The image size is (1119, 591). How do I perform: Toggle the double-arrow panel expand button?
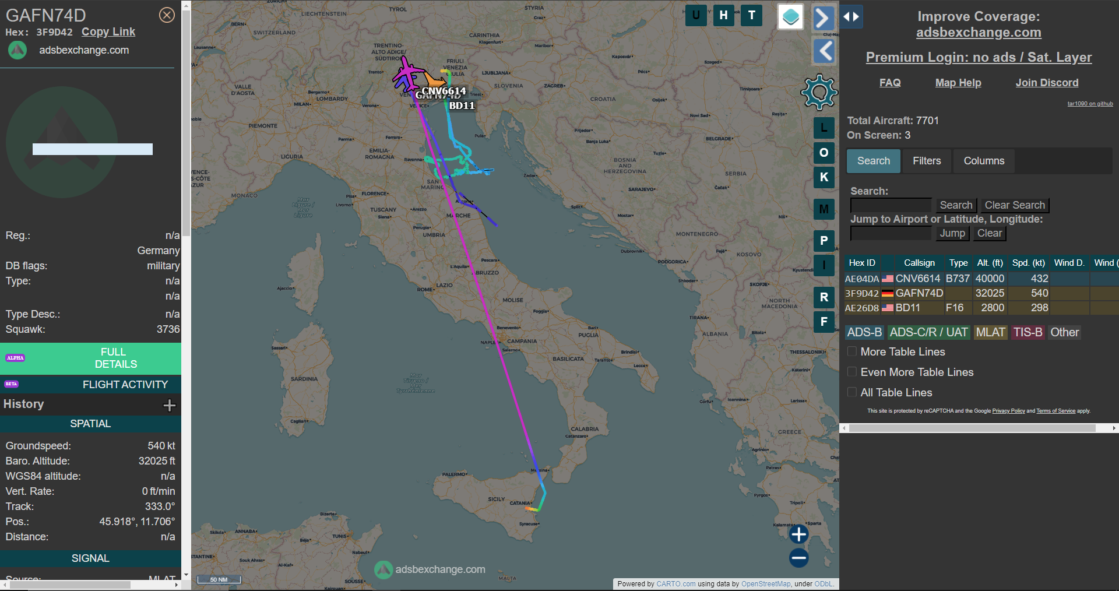click(x=851, y=17)
